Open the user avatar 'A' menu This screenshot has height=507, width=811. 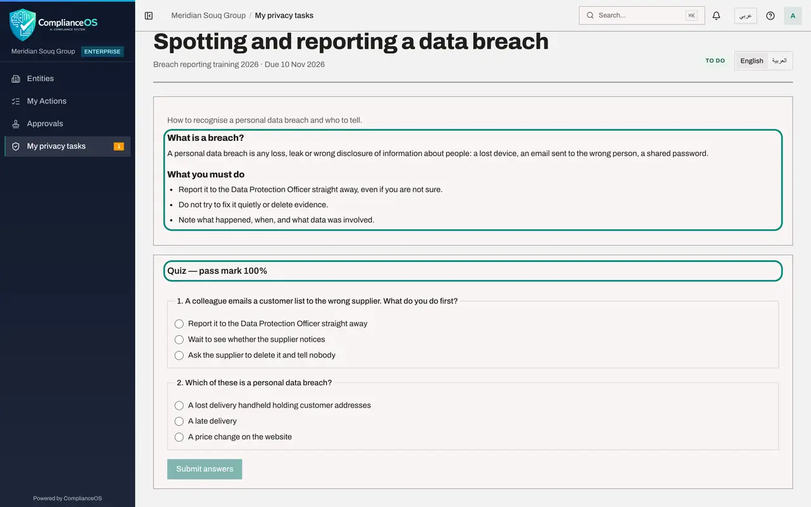[793, 16]
